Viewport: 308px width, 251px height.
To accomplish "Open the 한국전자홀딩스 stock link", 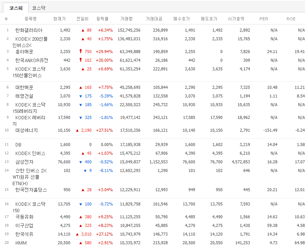I will [31, 190].
